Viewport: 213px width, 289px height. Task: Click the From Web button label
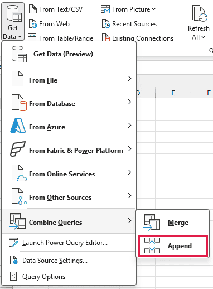[54, 24]
